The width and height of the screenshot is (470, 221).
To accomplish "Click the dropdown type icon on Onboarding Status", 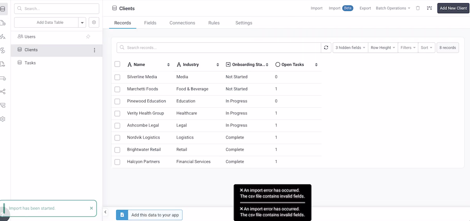I will click(x=228, y=65).
